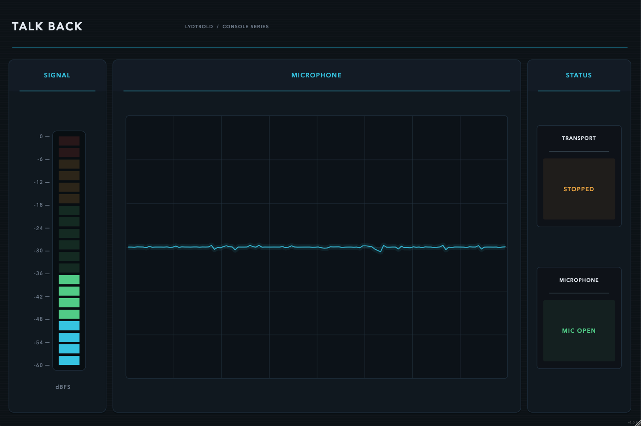The width and height of the screenshot is (641, 426).
Task: Click the -42 meter scale label
Action: [39, 296]
